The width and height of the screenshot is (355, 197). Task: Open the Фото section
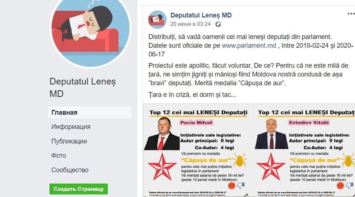click(x=59, y=155)
